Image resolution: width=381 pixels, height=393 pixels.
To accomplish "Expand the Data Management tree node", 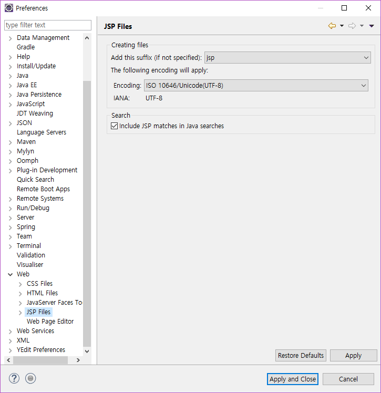I will tap(11, 38).
